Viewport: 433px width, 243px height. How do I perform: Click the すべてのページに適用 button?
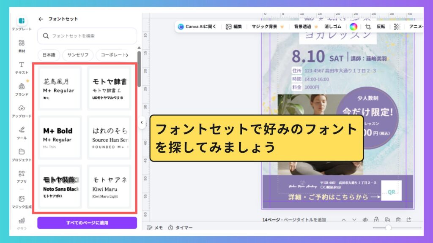(x=87, y=223)
